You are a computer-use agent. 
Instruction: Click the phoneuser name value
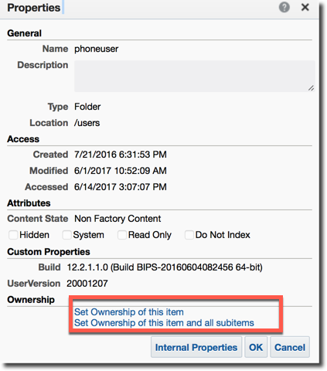97,49
